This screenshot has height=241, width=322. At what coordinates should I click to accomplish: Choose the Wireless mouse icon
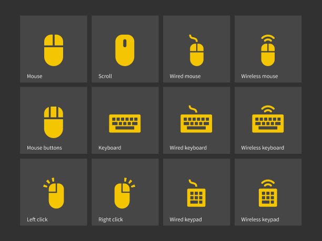(268, 50)
